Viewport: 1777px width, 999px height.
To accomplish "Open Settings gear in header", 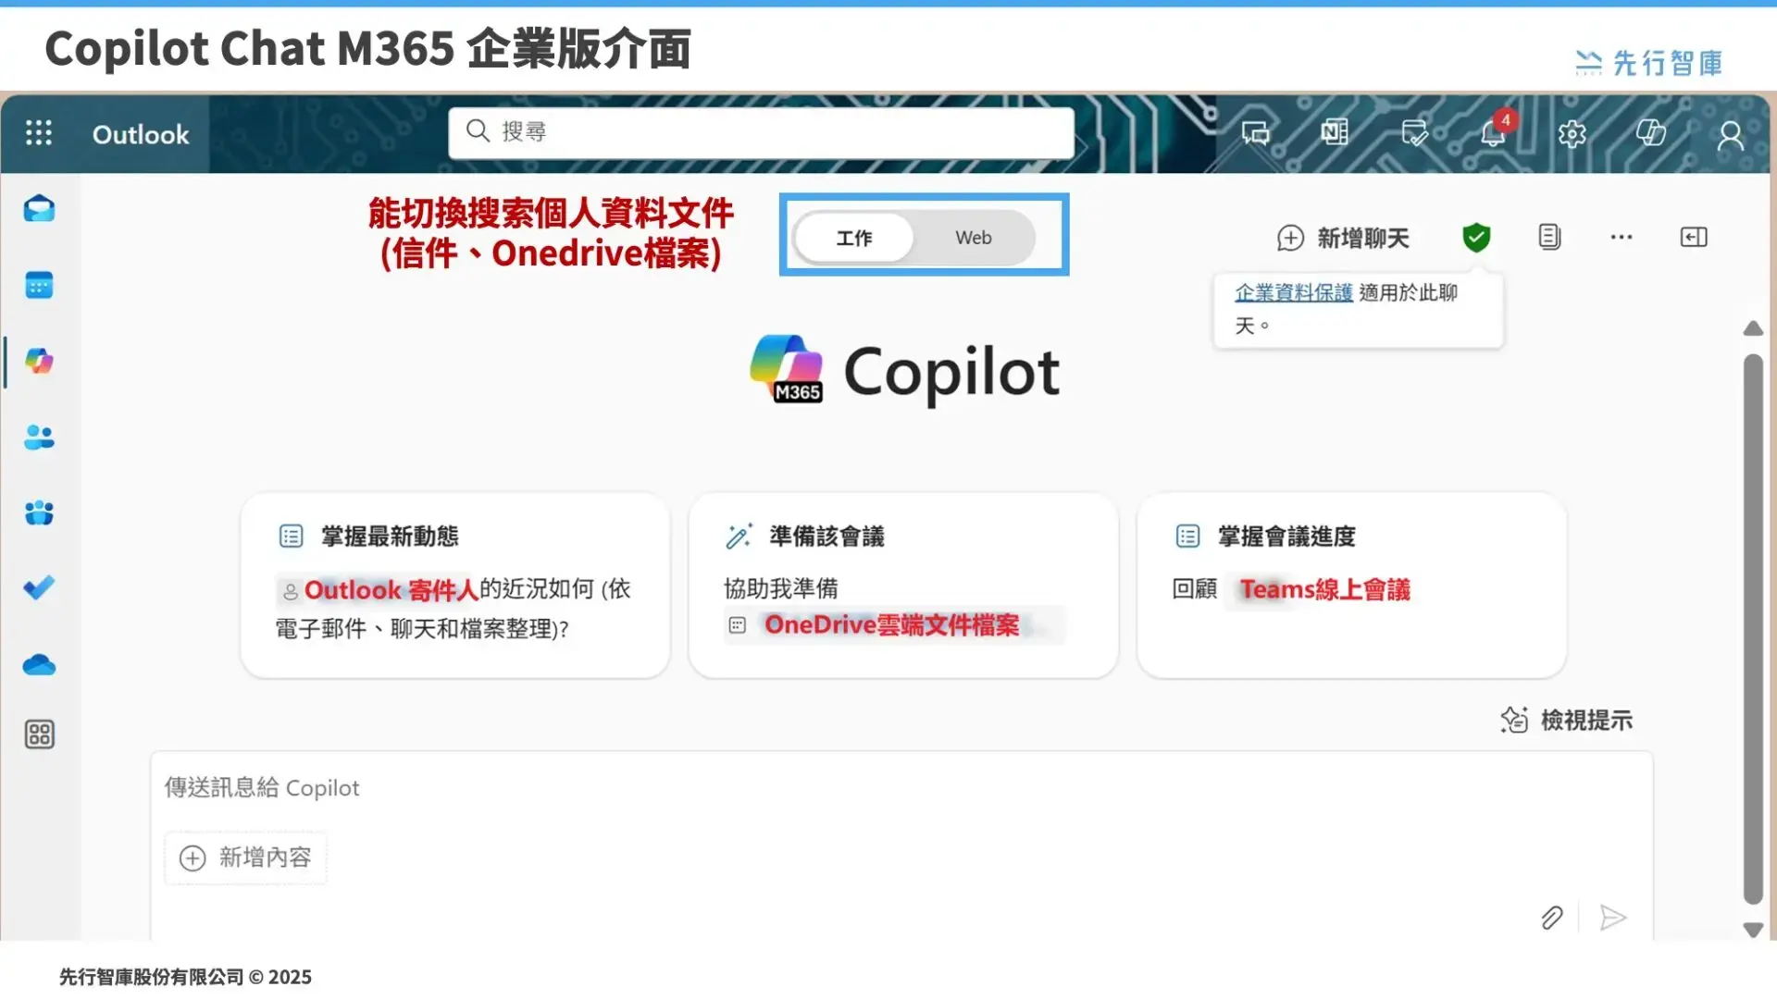I will [x=1572, y=135].
